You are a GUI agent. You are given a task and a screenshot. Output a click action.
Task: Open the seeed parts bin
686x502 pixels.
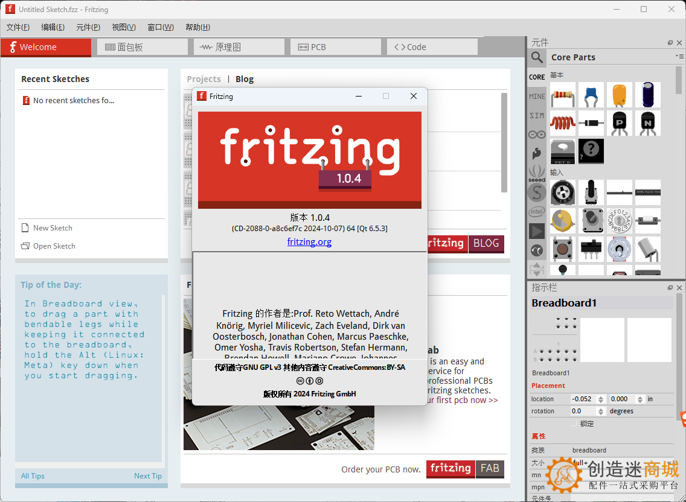tap(537, 173)
